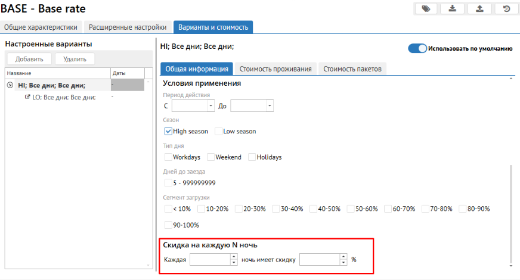The height and width of the screenshot is (280, 520).
Task: Focus the Каждая night number field
Action: (211, 260)
